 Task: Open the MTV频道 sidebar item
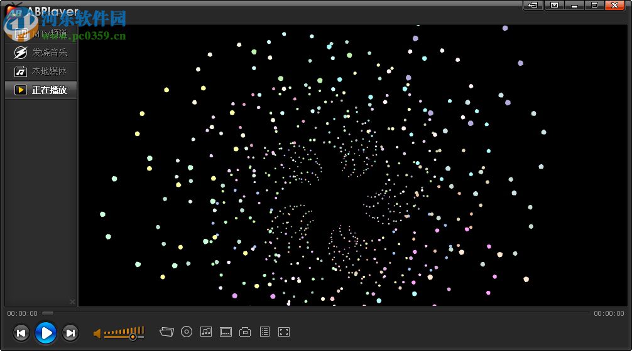pos(41,34)
